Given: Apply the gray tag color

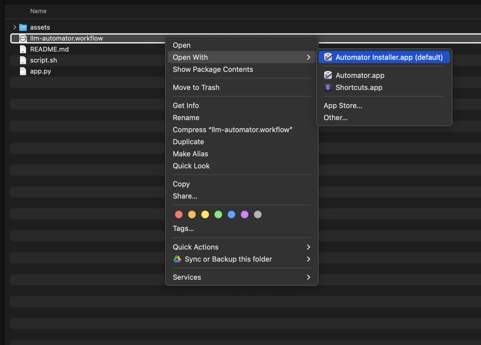Looking at the screenshot, I should tap(258, 214).
